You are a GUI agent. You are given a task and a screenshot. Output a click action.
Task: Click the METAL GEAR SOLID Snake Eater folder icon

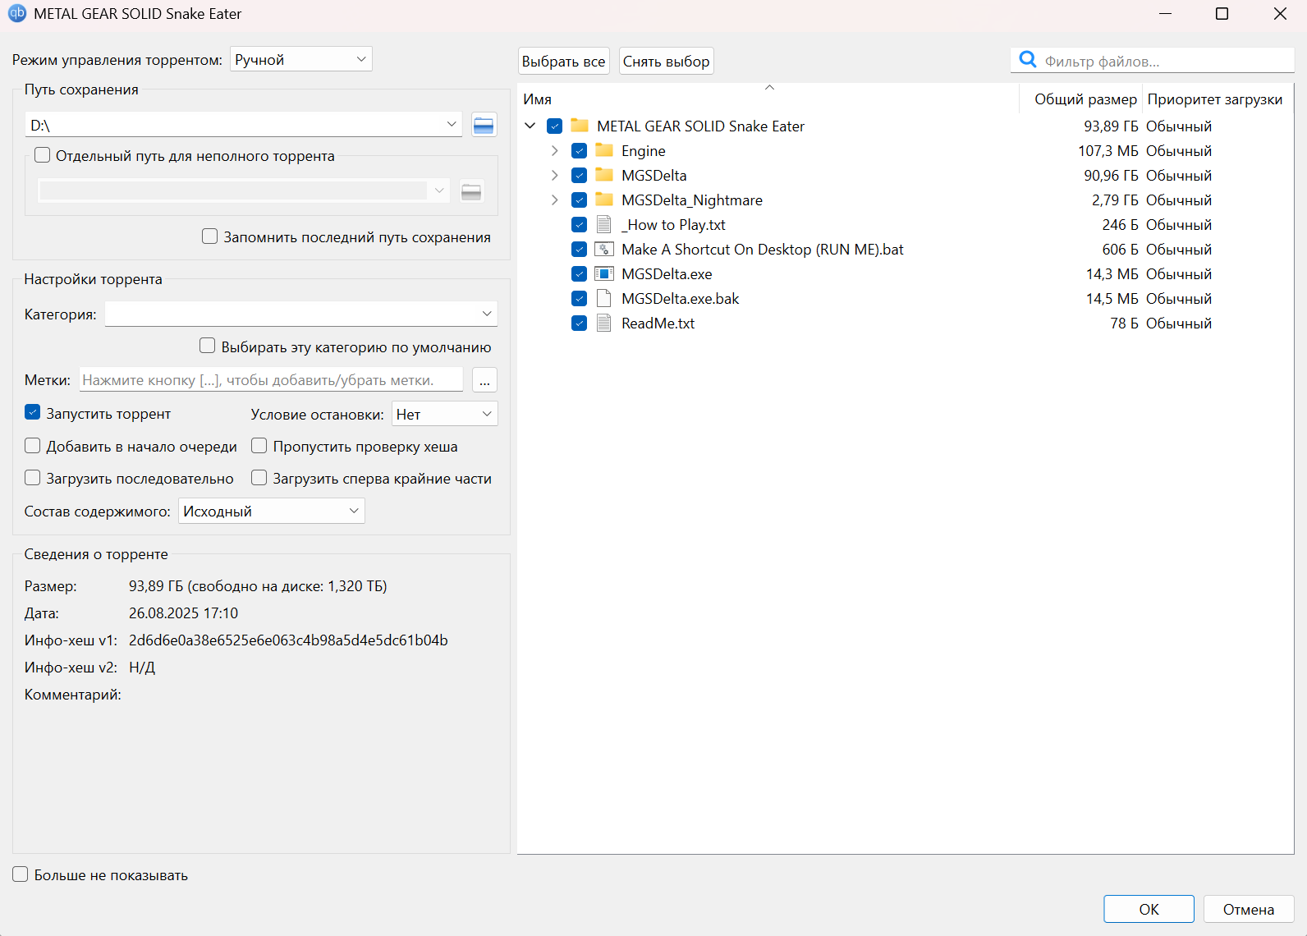(580, 126)
